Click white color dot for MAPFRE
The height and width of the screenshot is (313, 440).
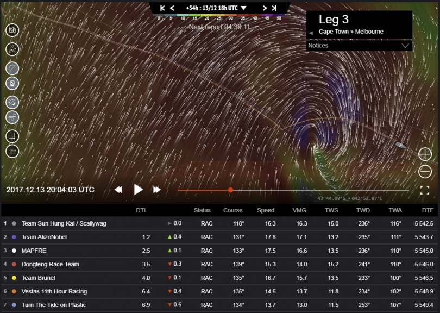click(14, 251)
